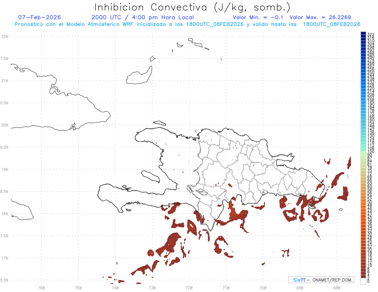Click the '74W' longitude label
The width and height of the screenshot is (378, 292).
[115, 288]
